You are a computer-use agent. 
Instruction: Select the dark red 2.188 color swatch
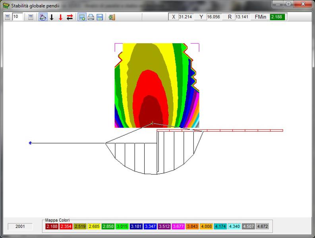pyautogui.click(x=52, y=226)
